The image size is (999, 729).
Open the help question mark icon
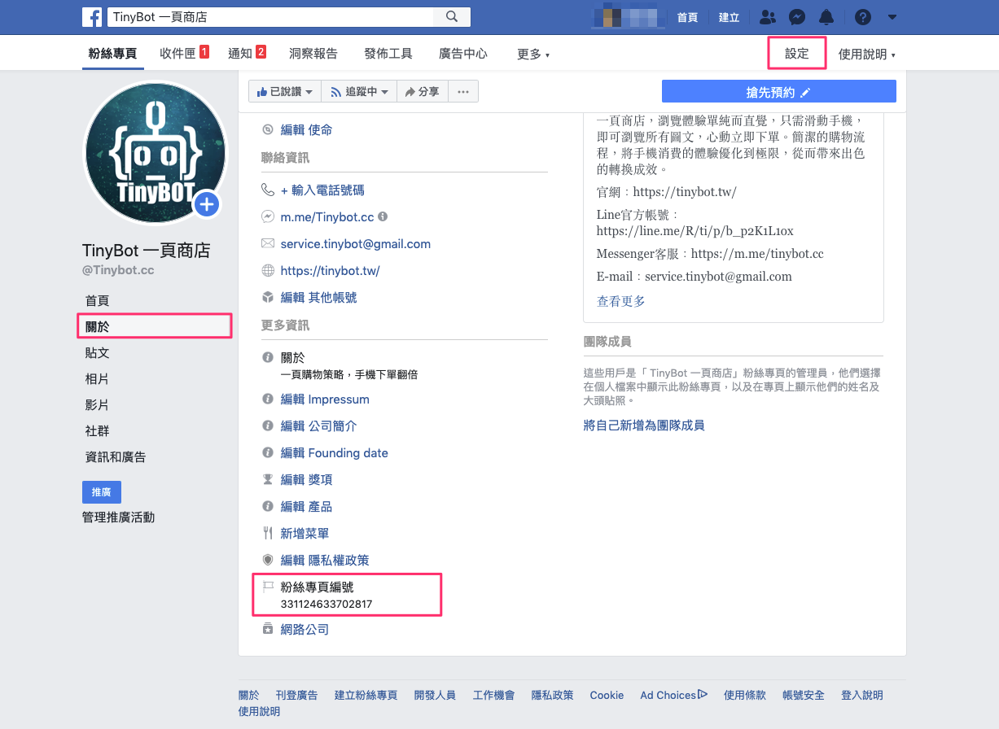point(863,17)
